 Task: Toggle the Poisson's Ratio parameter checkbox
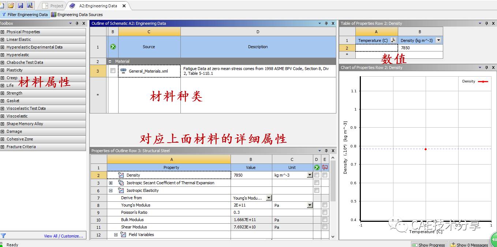click(325, 212)
